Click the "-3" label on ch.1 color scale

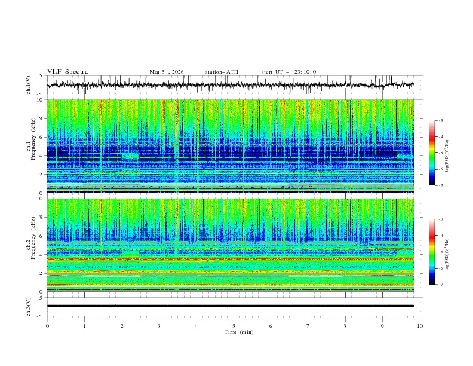(x=440, y=120)
